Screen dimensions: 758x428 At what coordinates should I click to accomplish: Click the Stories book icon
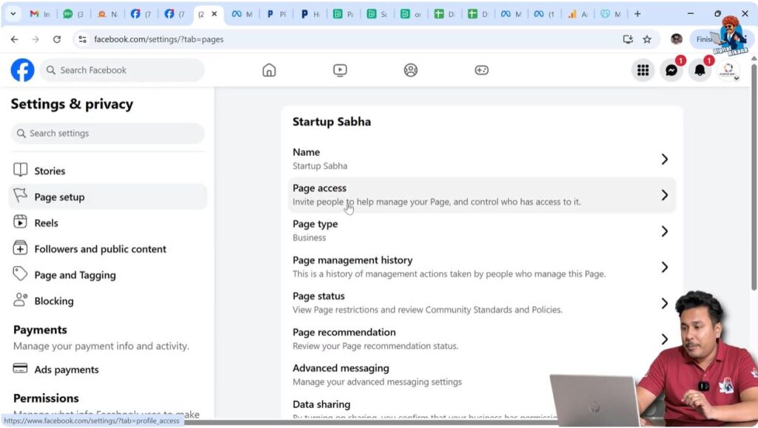tap(20, 170)
